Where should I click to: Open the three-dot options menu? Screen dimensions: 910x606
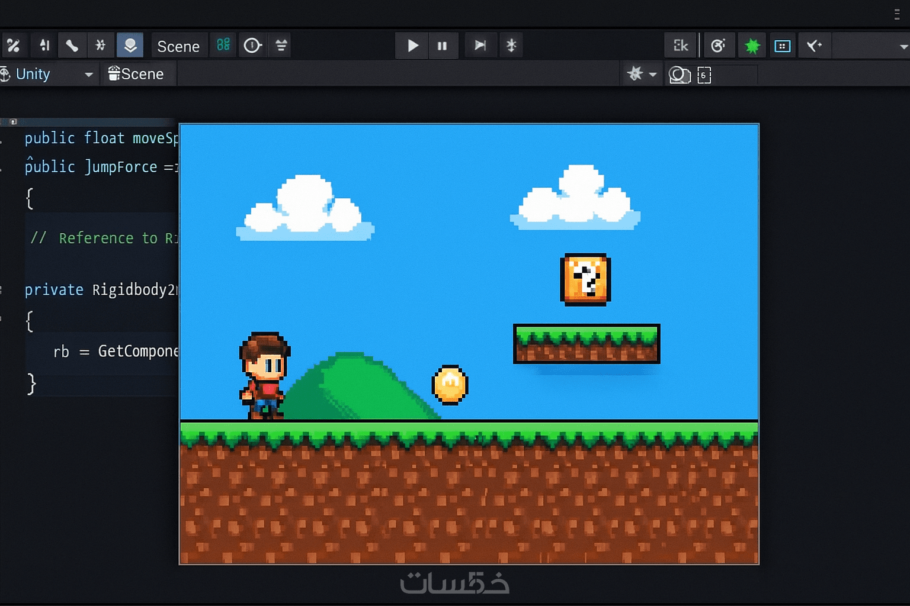tap(897, 14)
